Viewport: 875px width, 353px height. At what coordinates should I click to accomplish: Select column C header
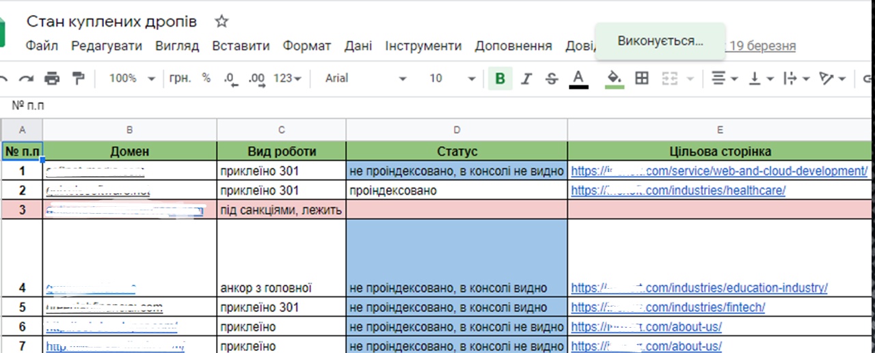coord(282,130)
